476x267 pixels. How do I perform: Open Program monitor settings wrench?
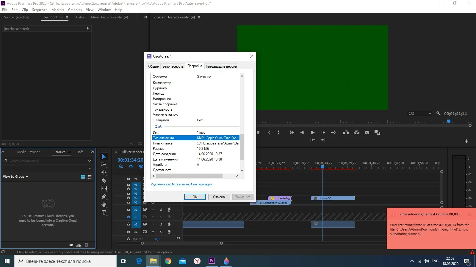[439, 113]
